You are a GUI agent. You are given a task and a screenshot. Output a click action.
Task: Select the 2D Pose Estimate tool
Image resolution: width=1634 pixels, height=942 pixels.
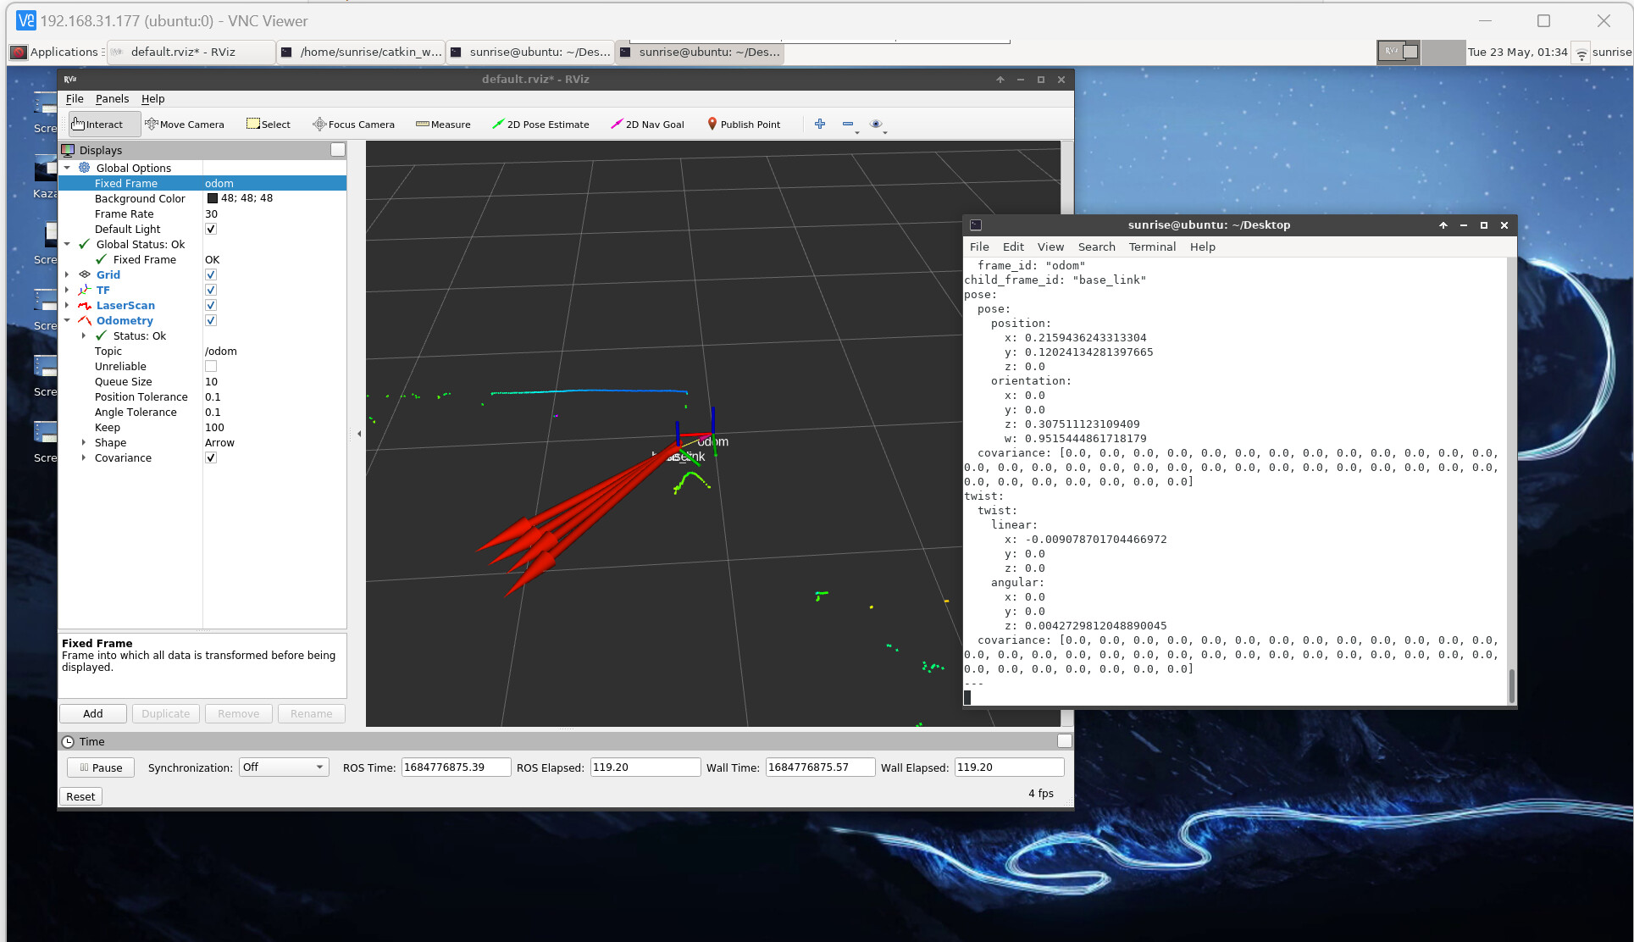(540, 125)
